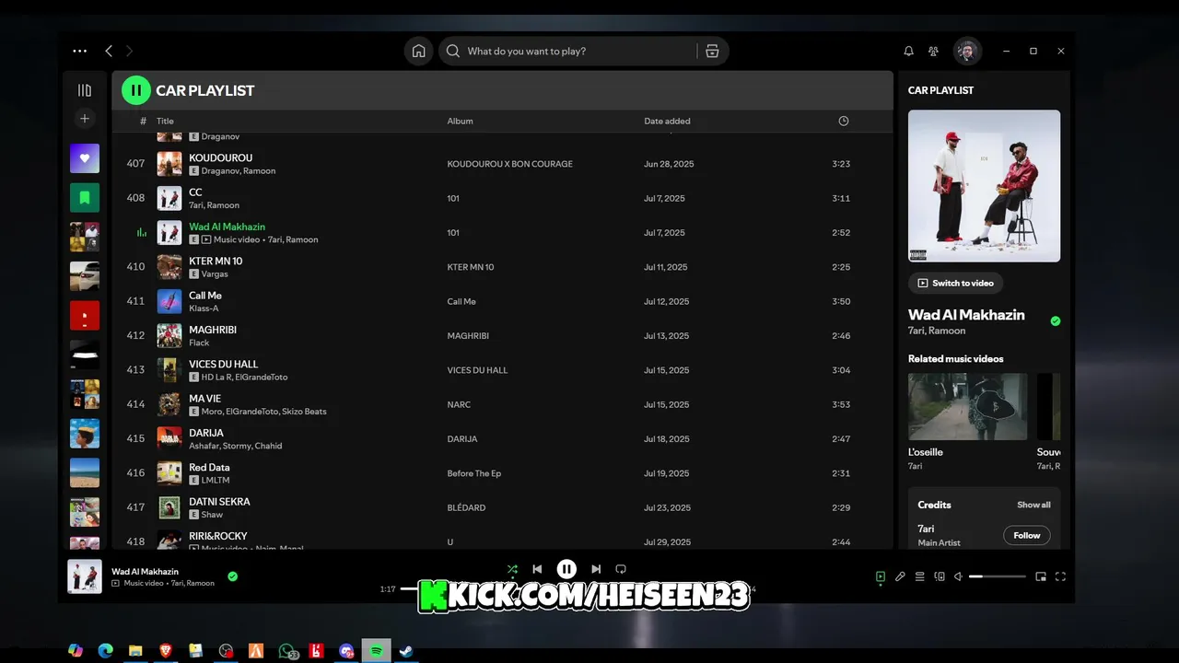Image resolution: width=1179 pixels, height=663 pixels.
Task: Open Vargas artist link
Action: [x=215, y=274]
